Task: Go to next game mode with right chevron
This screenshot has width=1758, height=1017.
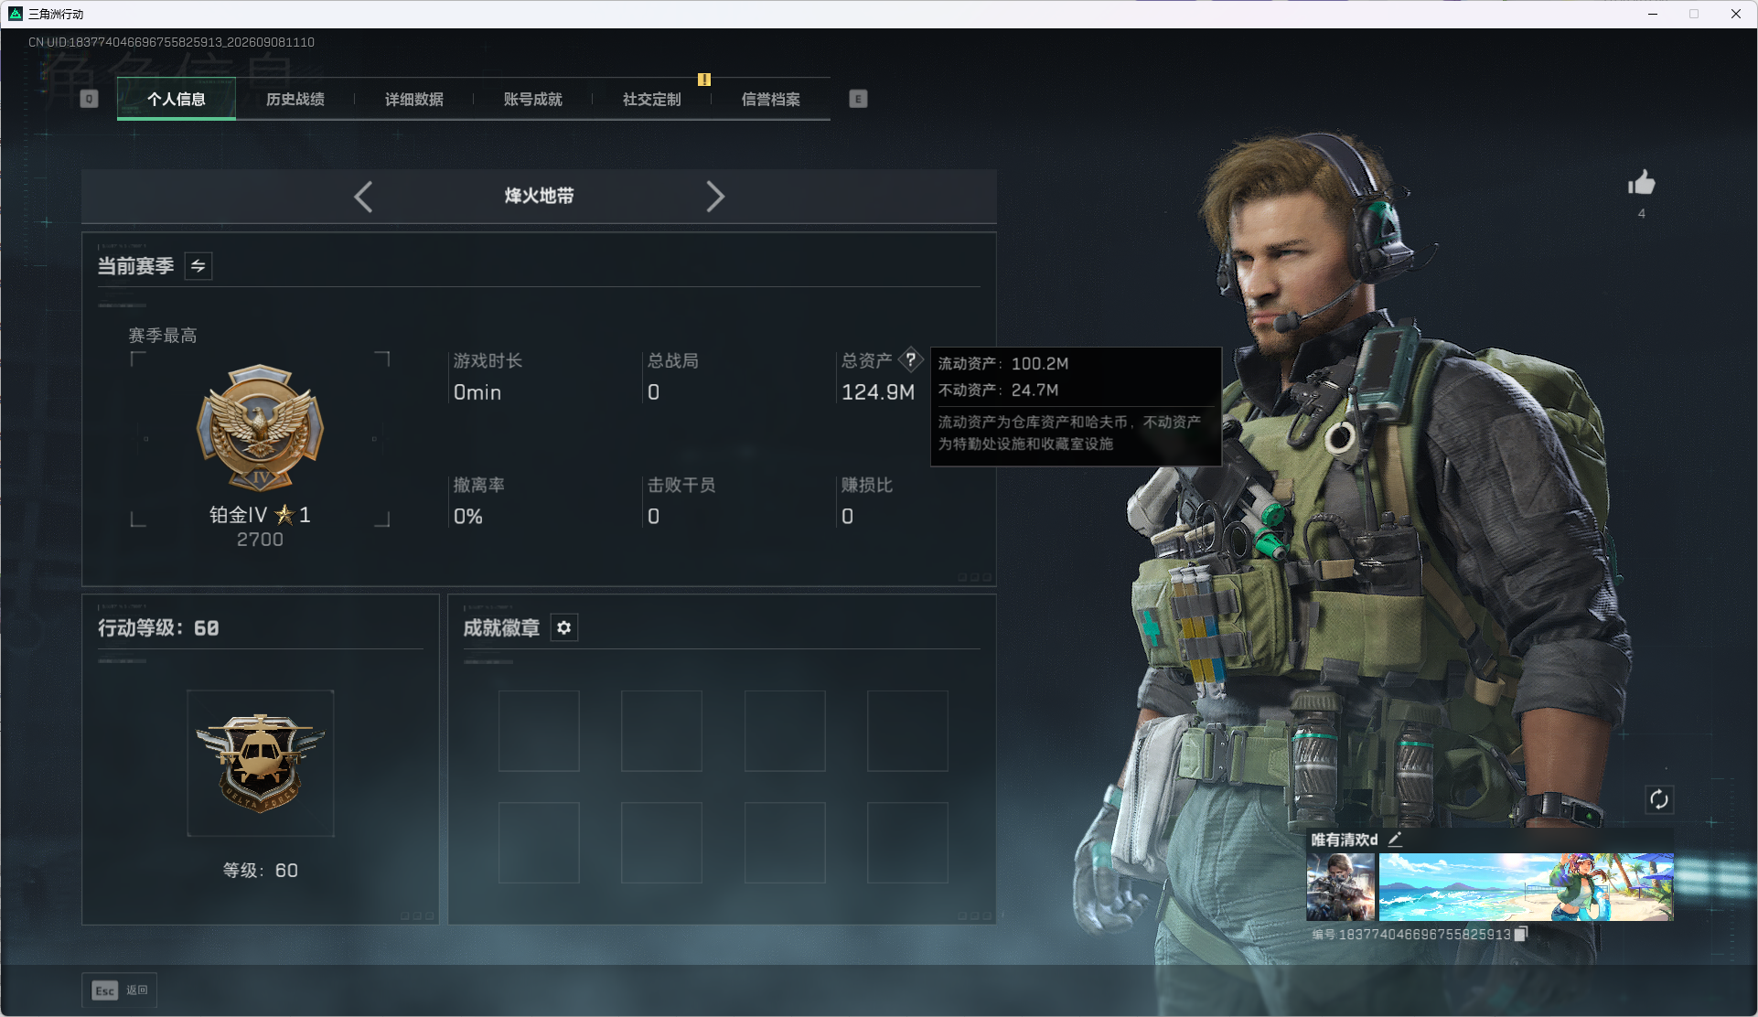Action: pos(715,197)
